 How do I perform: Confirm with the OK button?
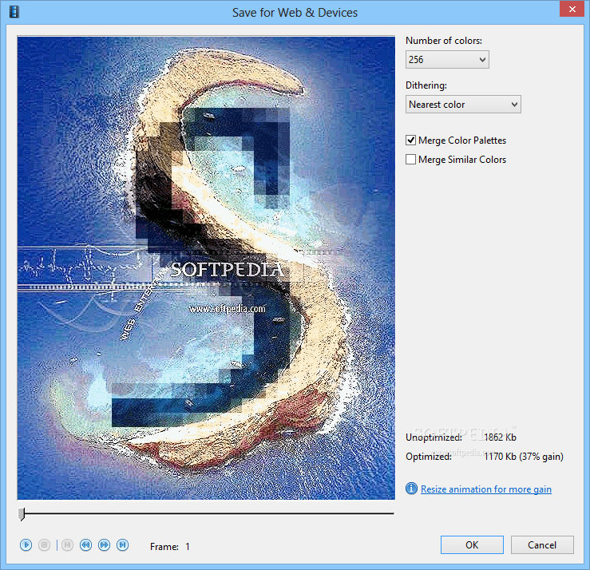(472, 544)
